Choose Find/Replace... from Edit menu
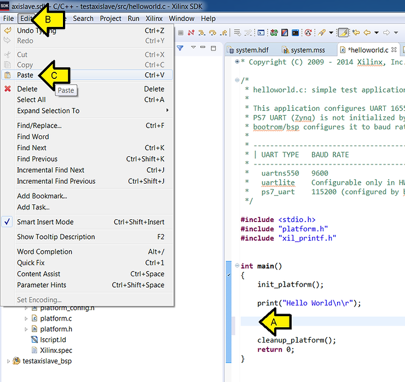The width and height of the screenshot is (405, 382). pyautogui.click(x=39, y=126)
